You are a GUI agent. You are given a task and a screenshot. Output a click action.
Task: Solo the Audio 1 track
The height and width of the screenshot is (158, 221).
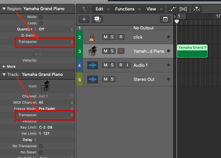point(112,65)
